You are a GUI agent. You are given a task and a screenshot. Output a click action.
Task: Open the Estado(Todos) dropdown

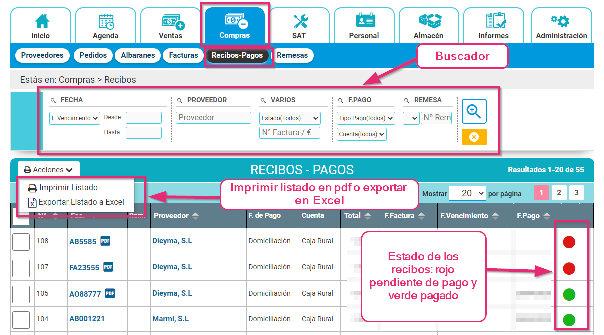click(x=289, y=118)
